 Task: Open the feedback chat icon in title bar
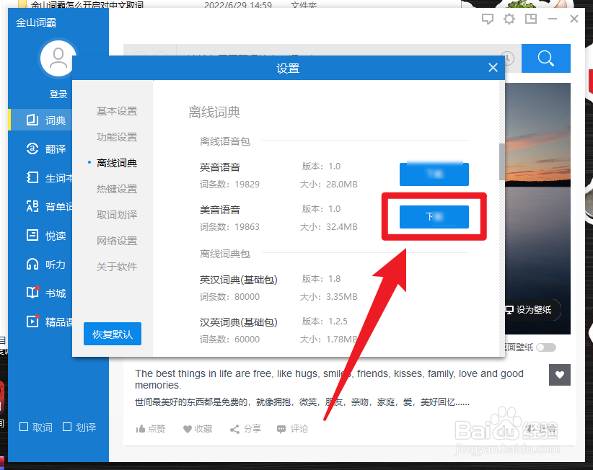(488, 19)
